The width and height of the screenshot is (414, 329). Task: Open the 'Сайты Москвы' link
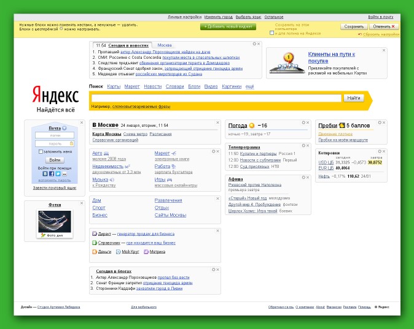(170, 215)
